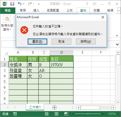Open the redo history dropdown arrow
121x117 pixels.
click(x=34, y=4)
